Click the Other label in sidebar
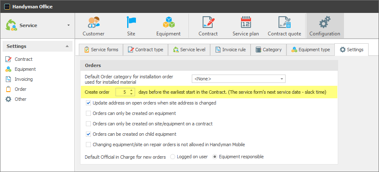Screen dimensions: 379x172 pyautogui.click(x=20, y=99)
